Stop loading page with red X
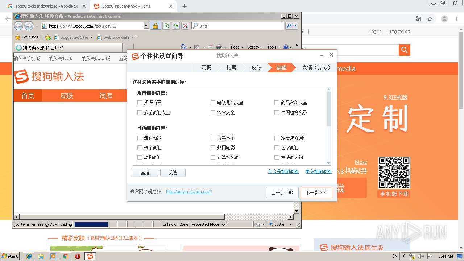The width and height of the screenshot is (464, 261). coord(185,26)
